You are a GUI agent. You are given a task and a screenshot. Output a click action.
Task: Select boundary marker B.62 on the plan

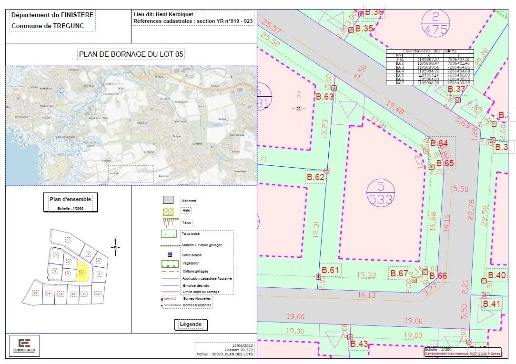point(327,170)
